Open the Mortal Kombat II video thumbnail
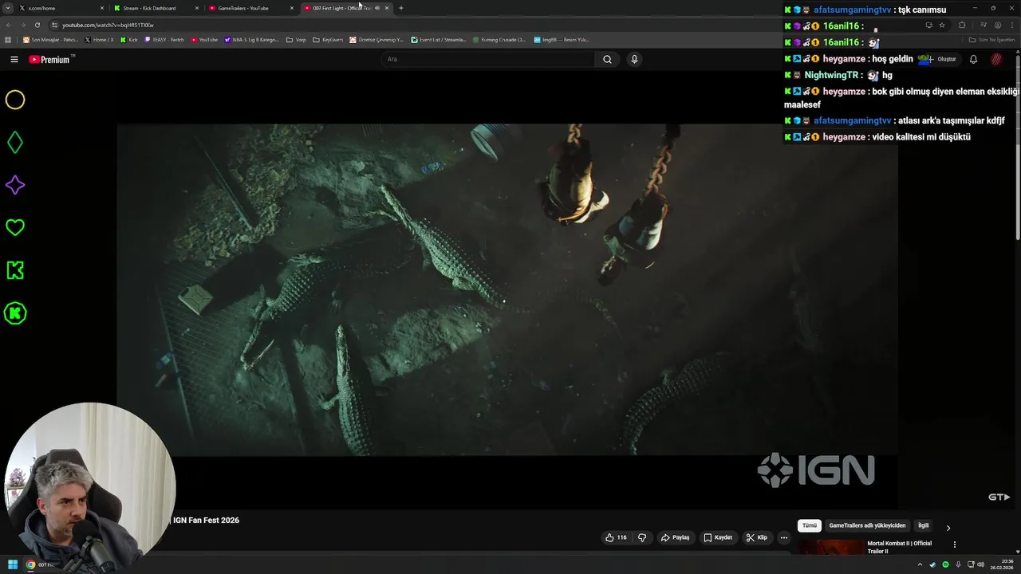The width and height of the screenshot is (1021, 574). tap(830, 548)
